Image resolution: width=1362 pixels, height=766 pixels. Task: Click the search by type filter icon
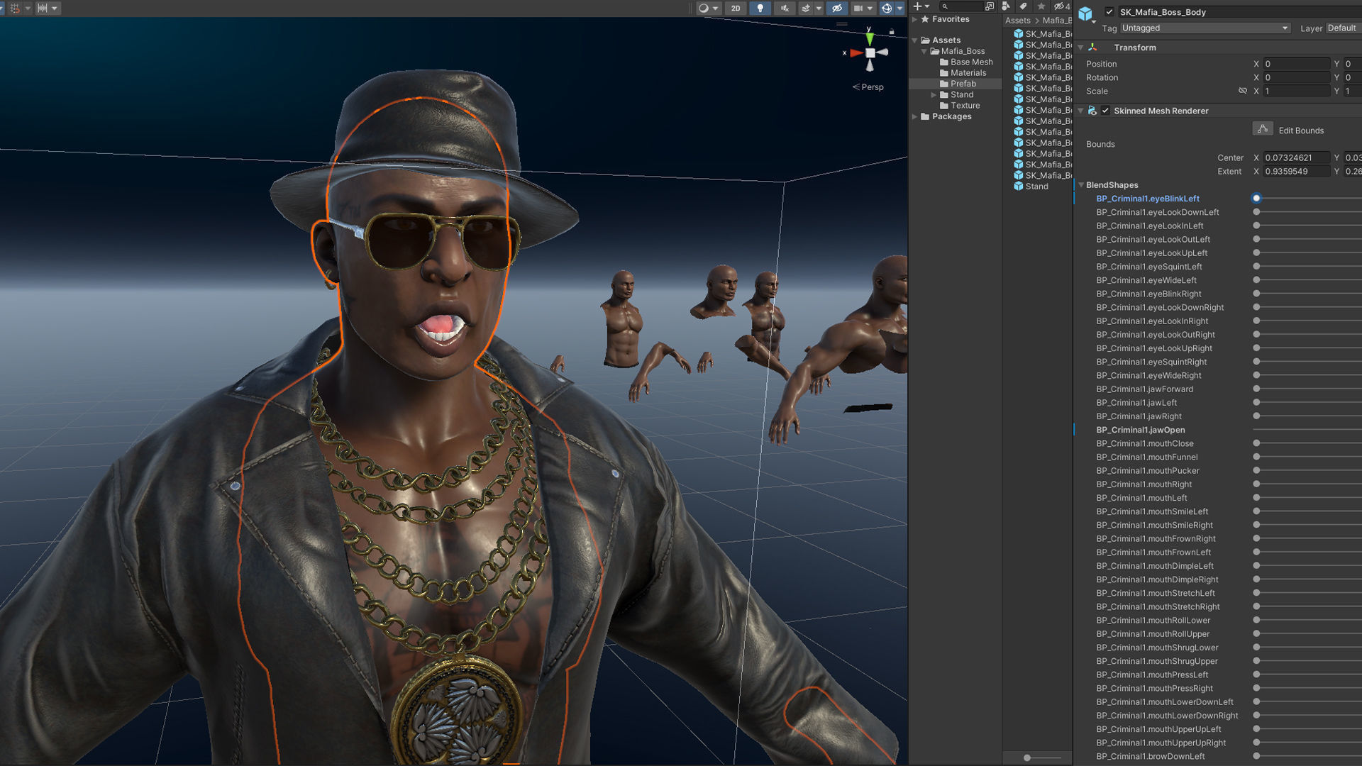(x=1006, y=6)
